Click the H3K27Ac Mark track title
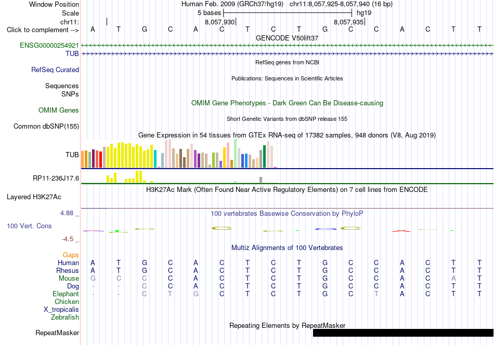 pos(287,190)
